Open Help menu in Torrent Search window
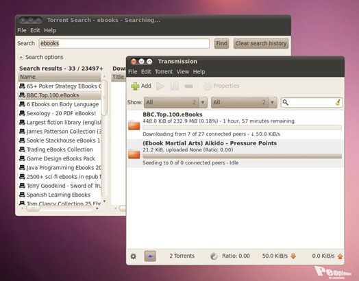Viewport: 359px width, 281px height. pos(50,30)
